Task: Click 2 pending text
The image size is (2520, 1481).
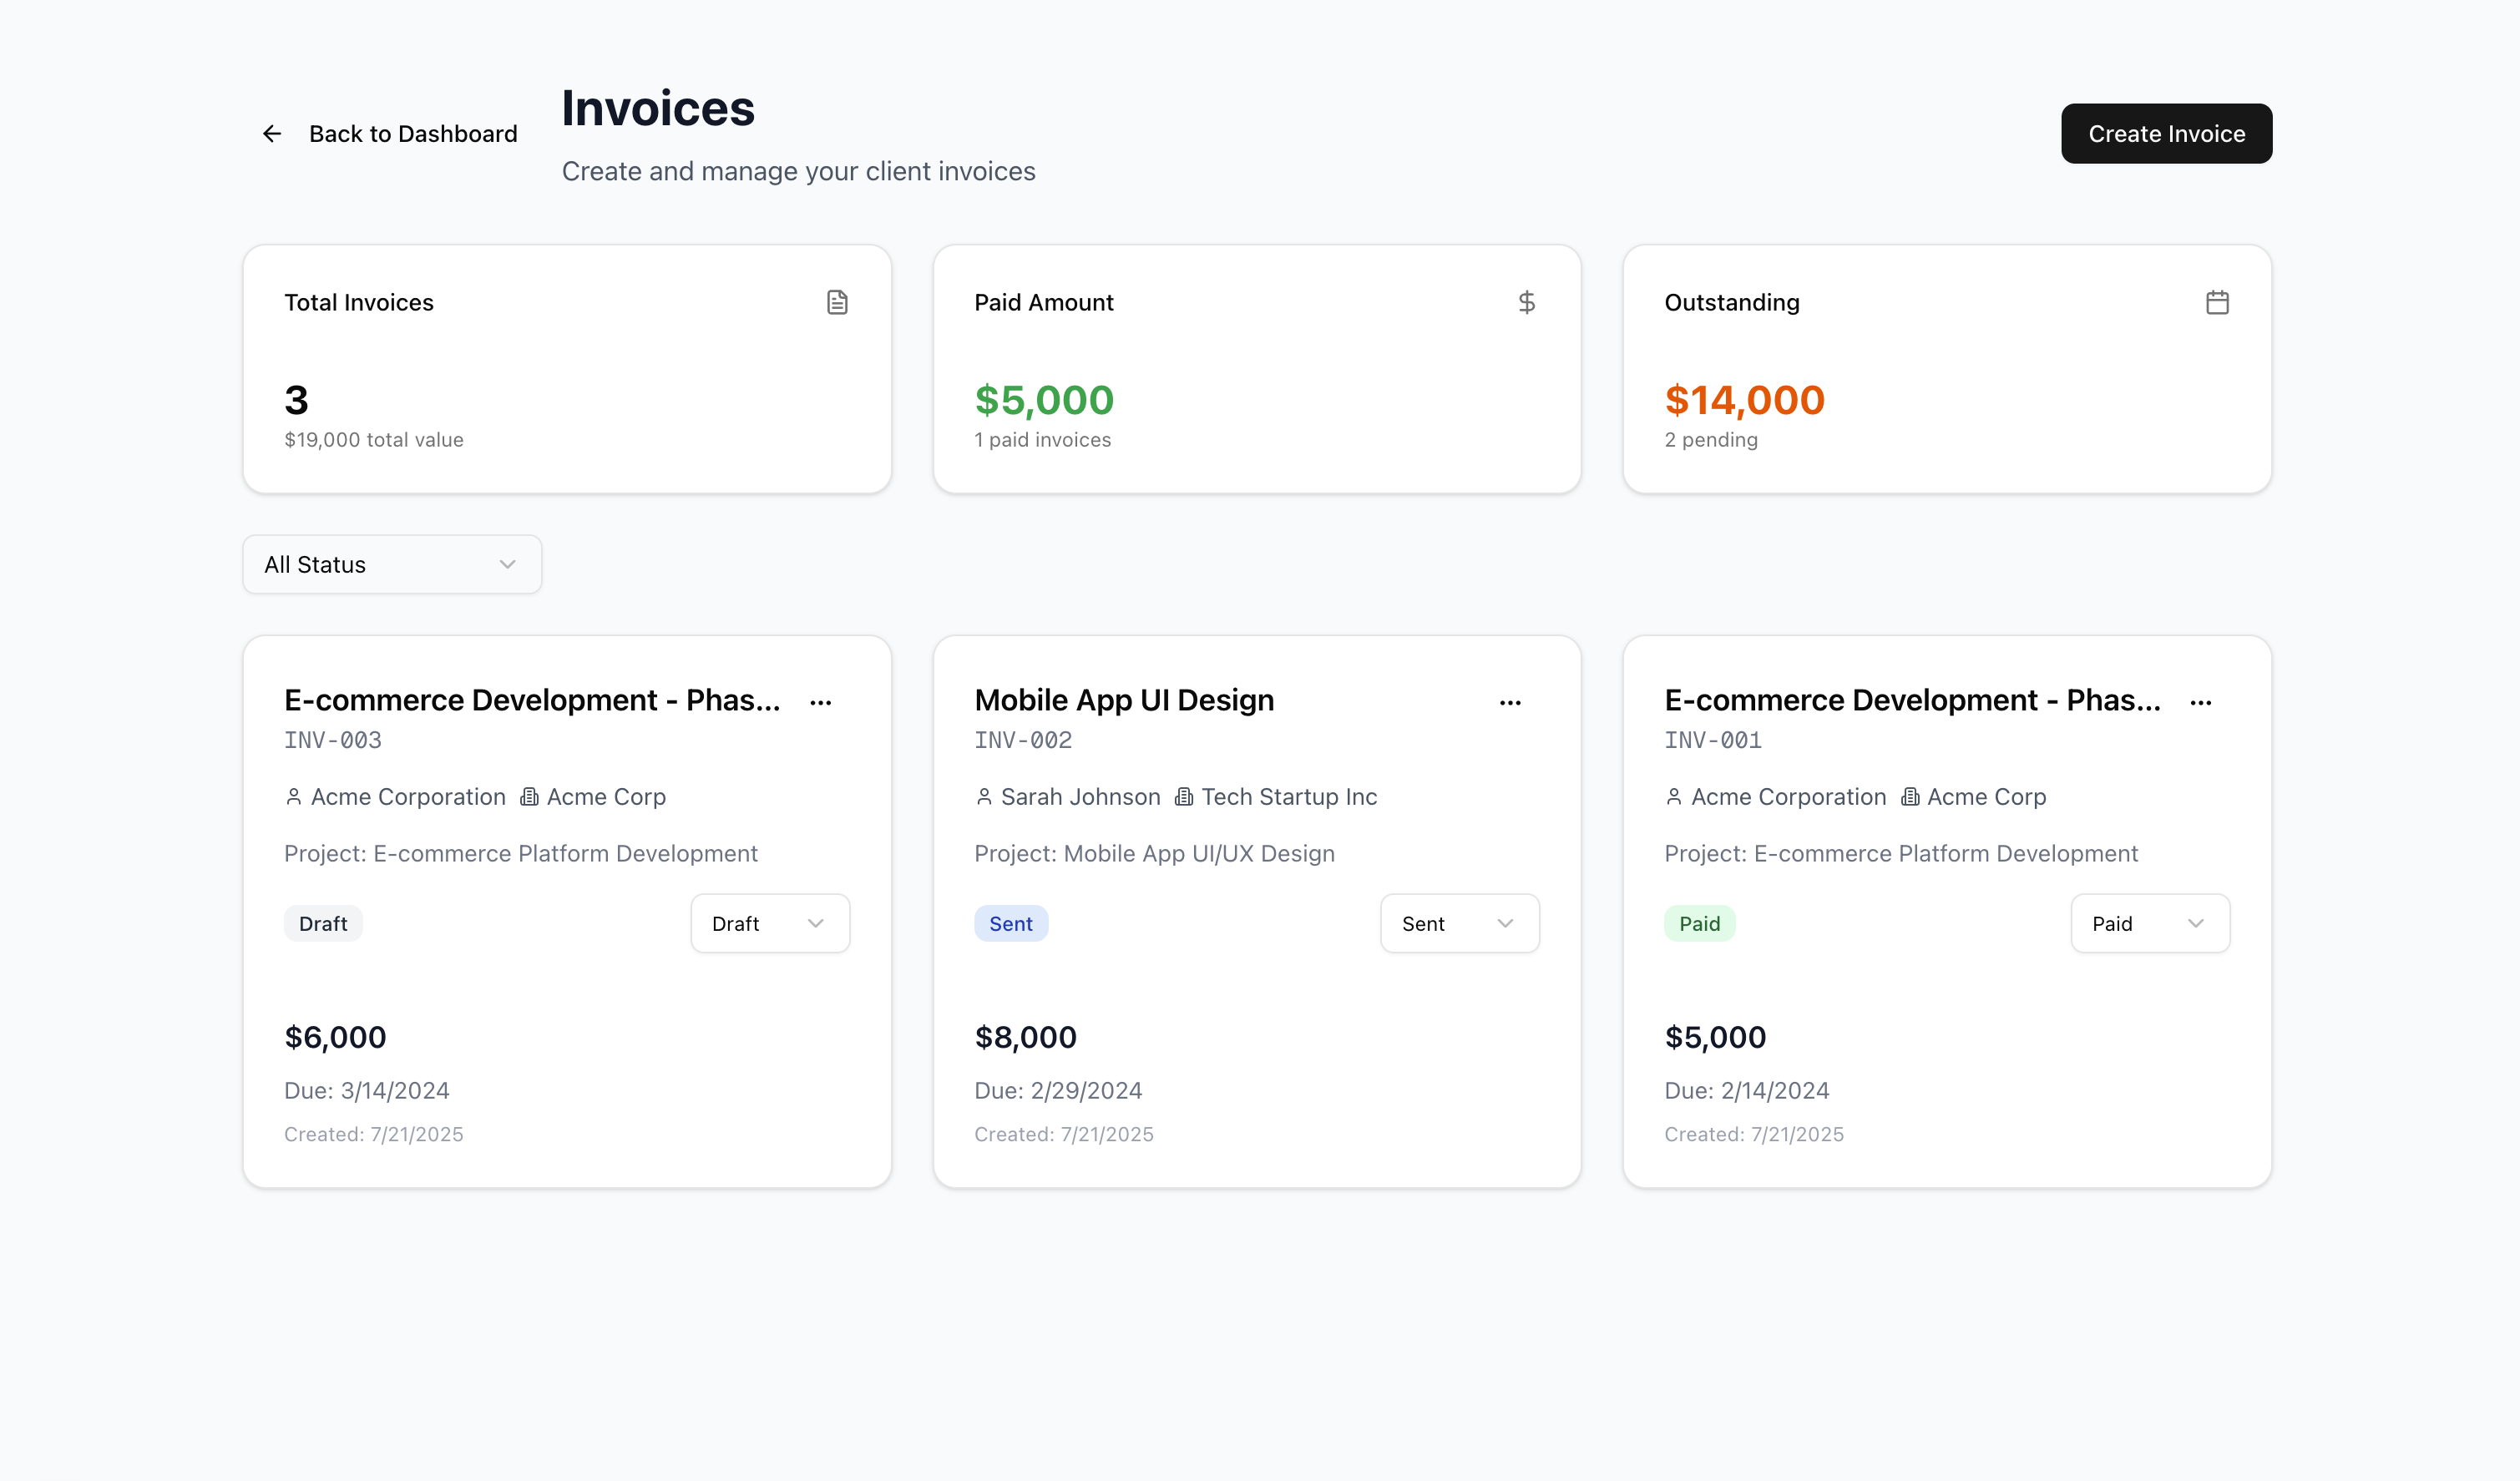Action: click(x=1711, y=440)
